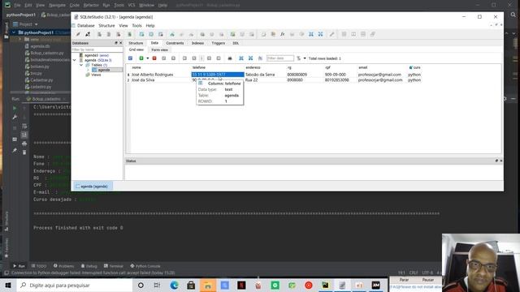520x292 pixels.
Task: Open Microsoft Edge from the taskbar
Action: [x=174, y=285]
